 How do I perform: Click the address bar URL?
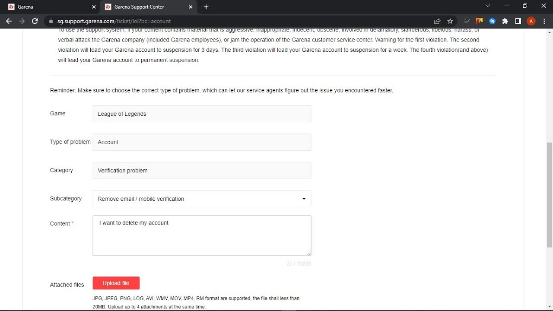pyautogui.click(x=114, y=21)
